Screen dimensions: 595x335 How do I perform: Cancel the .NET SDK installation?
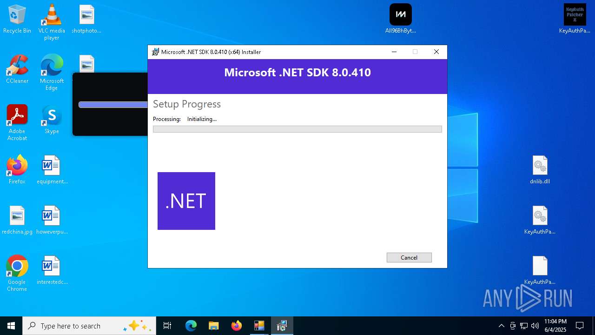(409, 257)
